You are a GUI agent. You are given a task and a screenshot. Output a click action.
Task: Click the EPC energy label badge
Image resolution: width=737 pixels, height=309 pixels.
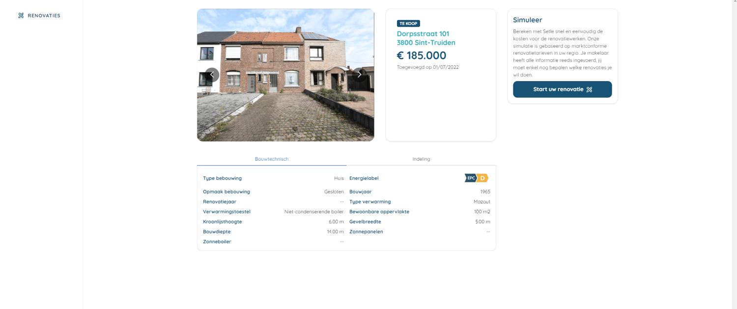pos(476,178)
